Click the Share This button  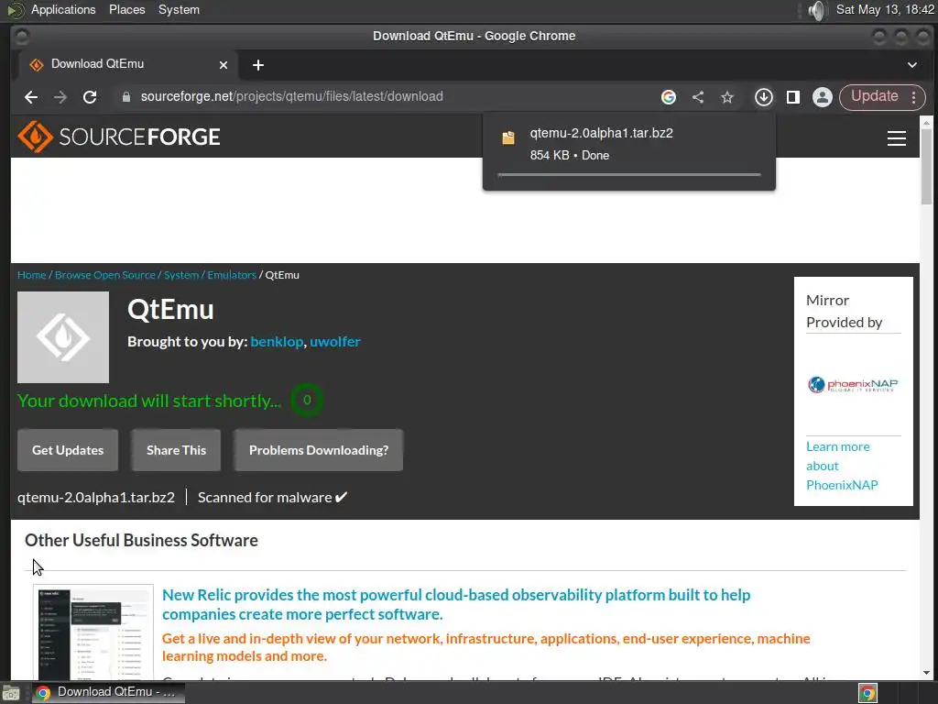pyautogui.click(x=176, y=450)
